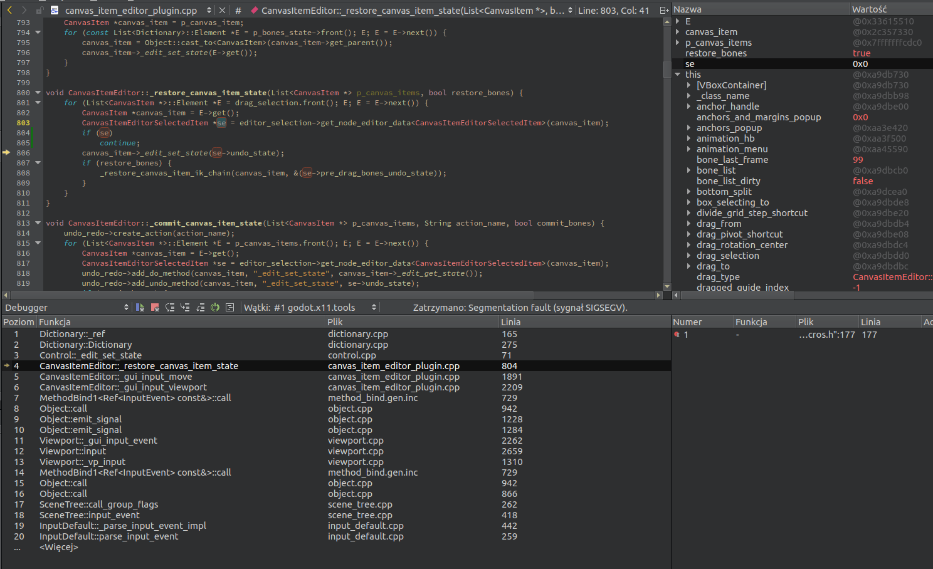Fold code block at line 800
Screen dimensions: 933x569
(38, 93)
